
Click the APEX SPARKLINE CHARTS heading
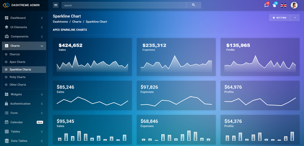[x=70, y=30]
